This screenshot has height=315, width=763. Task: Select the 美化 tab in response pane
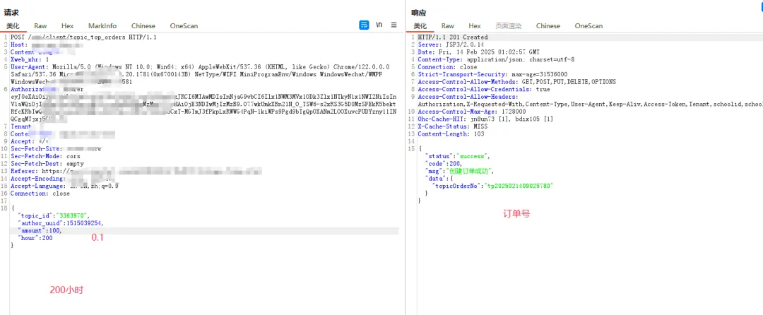pyautogui.click(x=420, y=25)
